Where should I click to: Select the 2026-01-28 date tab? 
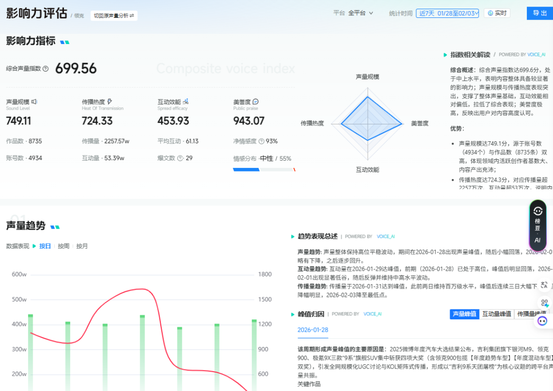click(x=312, y=330)
